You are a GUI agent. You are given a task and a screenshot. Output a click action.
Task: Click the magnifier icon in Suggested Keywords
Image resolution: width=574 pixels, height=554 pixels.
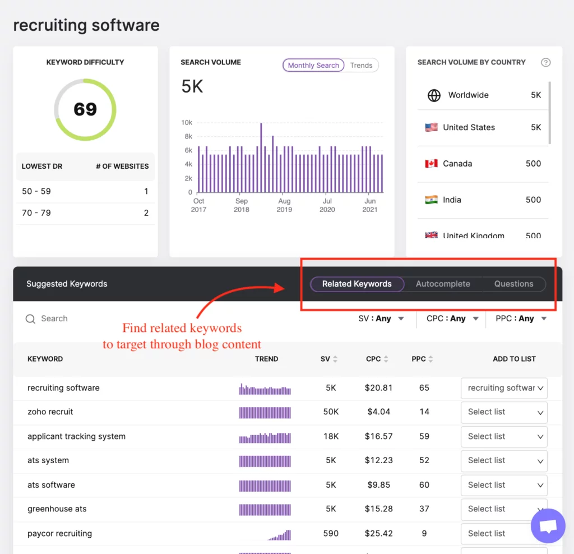pyautogui.click(x=30, y=318)
